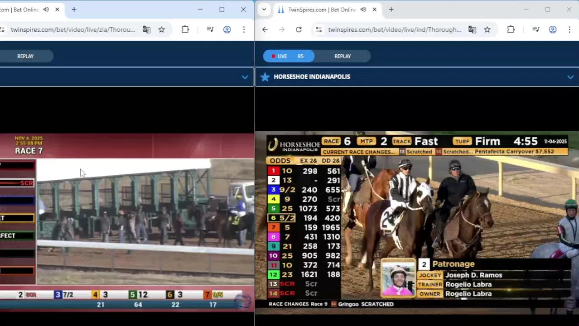
Task: Open three-dot Chrome menu in right window
Action: (x=569, y=29)
